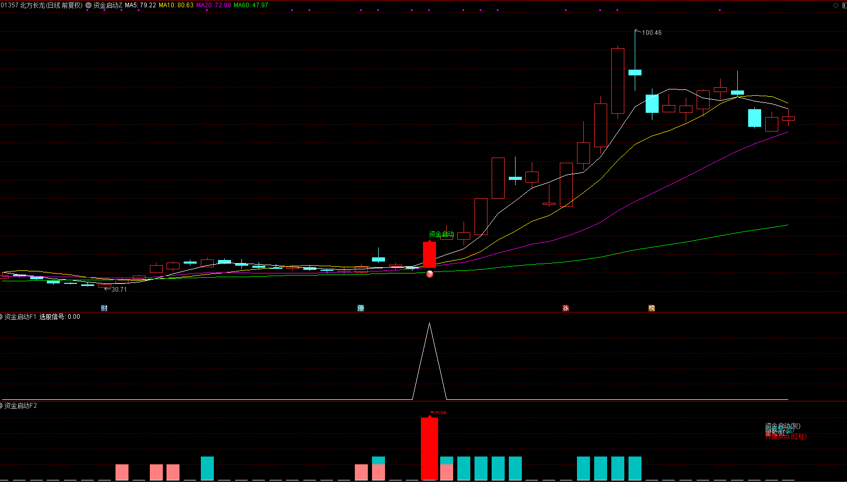Click the 财 financial event marker
847x482 pixels.
coord(104,308)
